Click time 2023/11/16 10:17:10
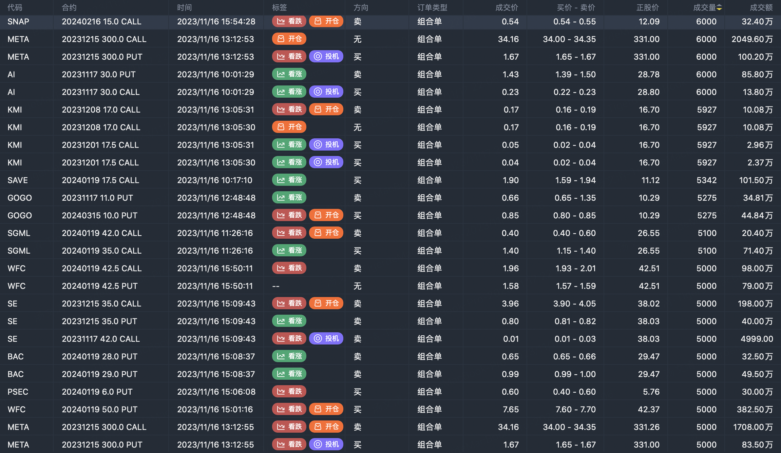Image resolution: width=781 pixels, height=453 pixels. click(215, 180)
